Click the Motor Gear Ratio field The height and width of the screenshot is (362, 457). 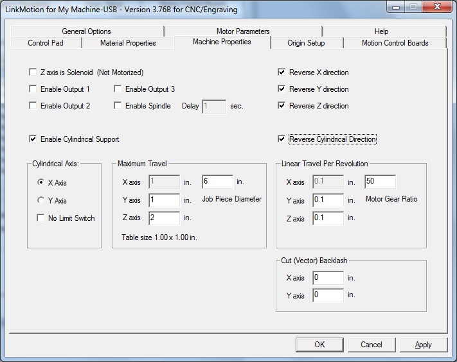[380, 182]
